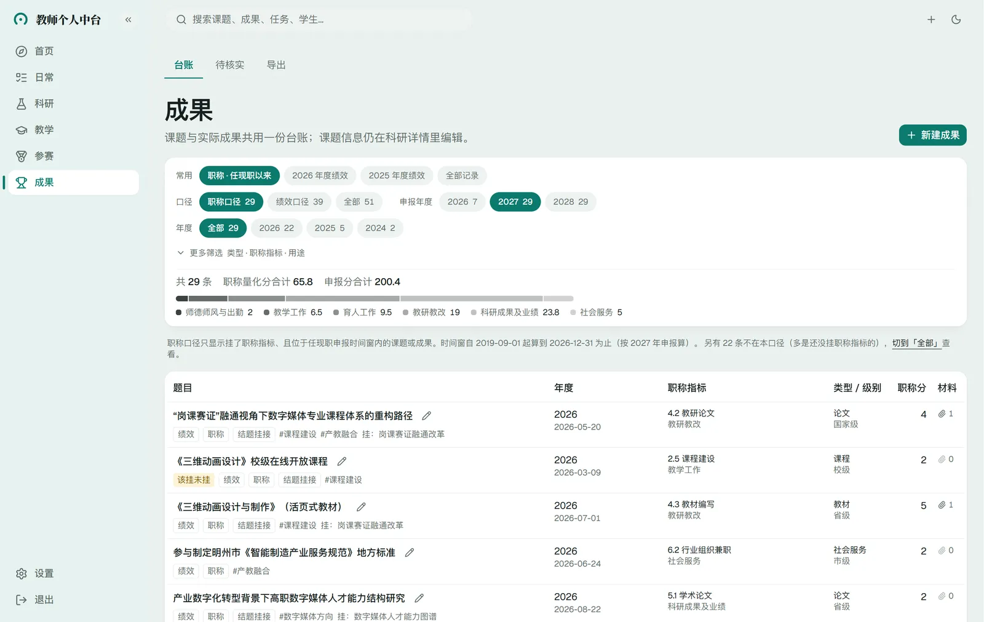Screen dimensions: 984x622
Task: Toggle 职称口径 29 filter chip
Action: [231, 202]
